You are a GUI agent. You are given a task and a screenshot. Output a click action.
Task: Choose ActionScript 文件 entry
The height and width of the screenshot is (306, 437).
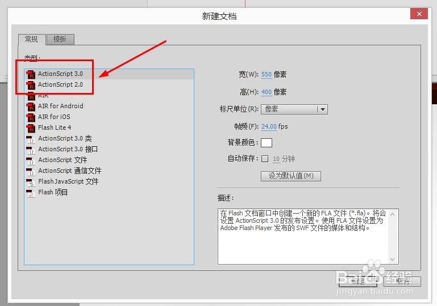[x=109, y=160]
